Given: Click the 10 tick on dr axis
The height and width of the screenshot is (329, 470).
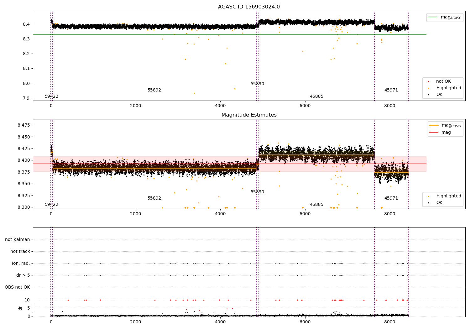Looking at the screenshot, I should pos(27,300).
